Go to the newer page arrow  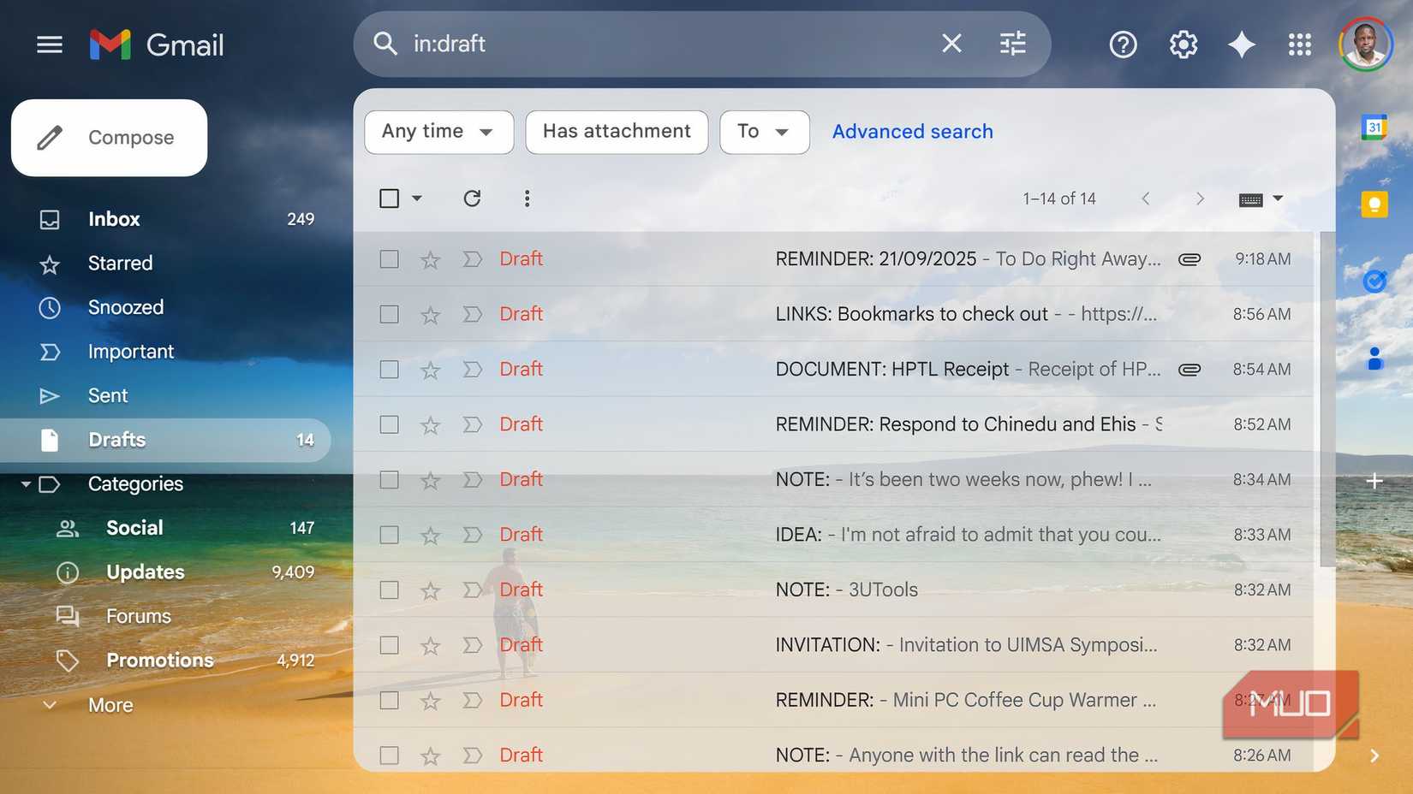click(x=1145, y=198)
